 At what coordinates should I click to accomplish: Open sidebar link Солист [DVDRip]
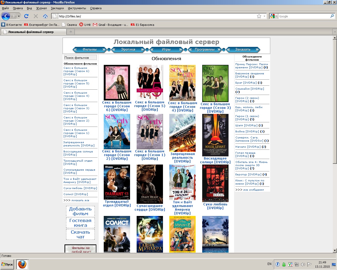[76, 194]
